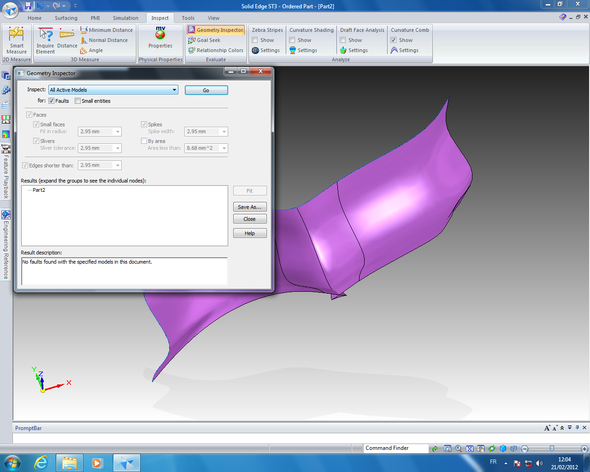
Task: Toggle Draft Face Analysis Show checkbox
Action: (x=343, y=40)
